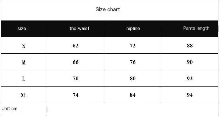Click the XL size row label
220x117 pixels.
(x=24, y=95)
